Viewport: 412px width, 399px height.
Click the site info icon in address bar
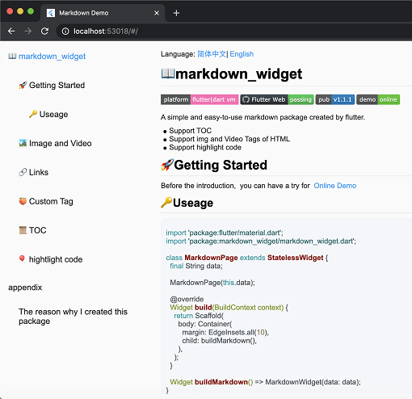click(x=65, y=31)
